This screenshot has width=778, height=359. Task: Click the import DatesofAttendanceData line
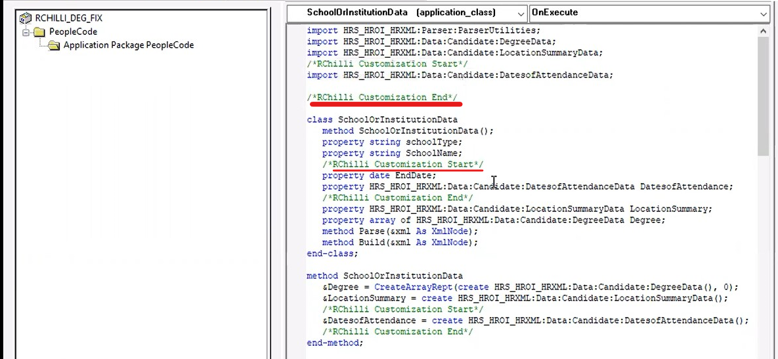tap(460, 75)
